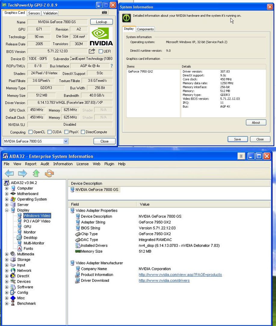Image resolution: width=276 pixels, height=326 pixels.
Task: Select the Windows Video tree item
Action: pyautogui.click(x=37, y=216)
